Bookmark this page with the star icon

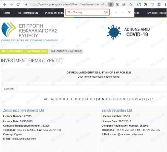coord(131,4)
